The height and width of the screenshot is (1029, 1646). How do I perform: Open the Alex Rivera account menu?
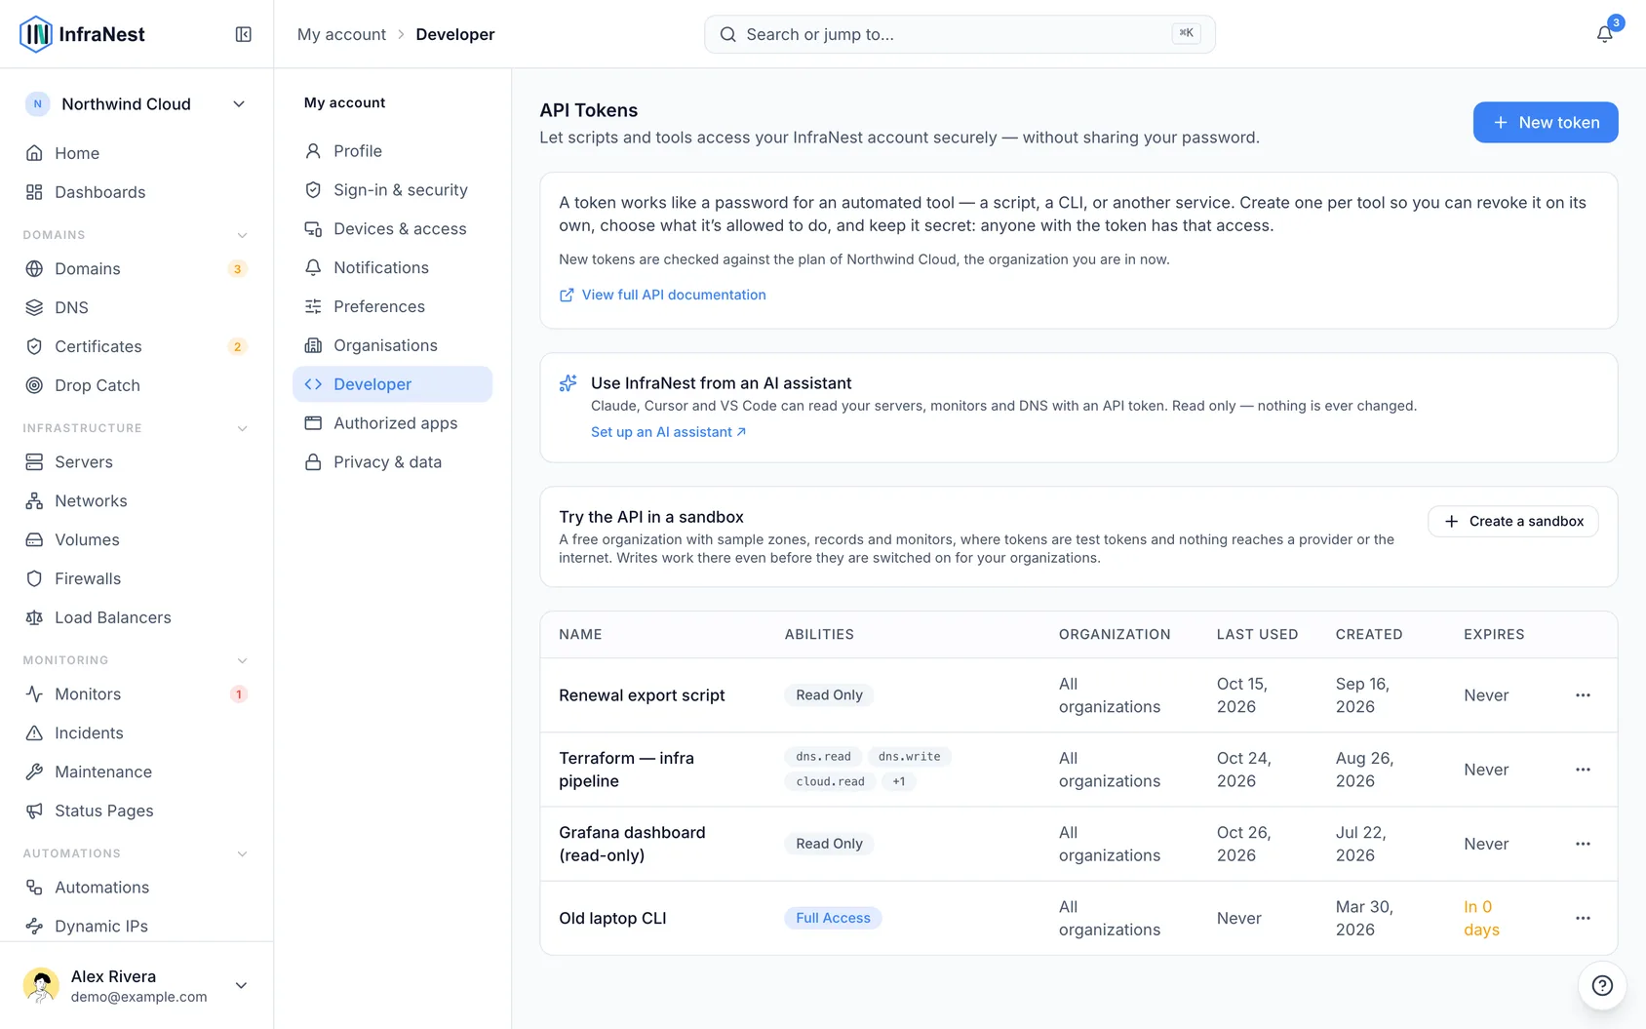coord(137,985)
